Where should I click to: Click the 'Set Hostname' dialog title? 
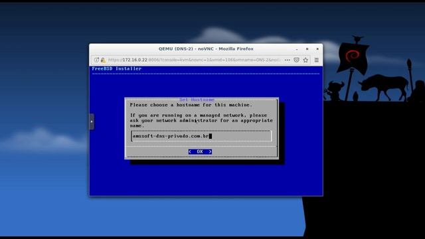[x=197, y=100]
